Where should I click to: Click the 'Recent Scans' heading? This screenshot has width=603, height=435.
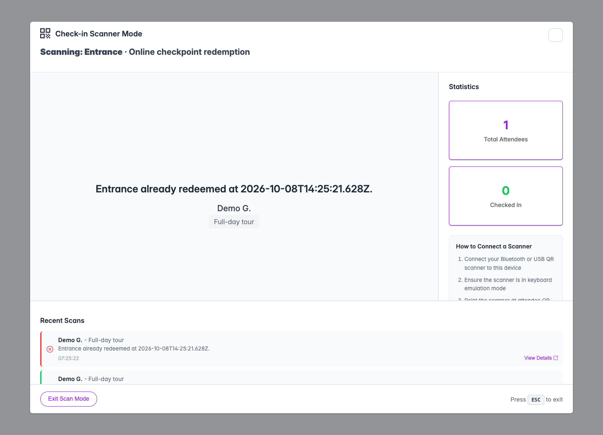click(x=62, y=321)
